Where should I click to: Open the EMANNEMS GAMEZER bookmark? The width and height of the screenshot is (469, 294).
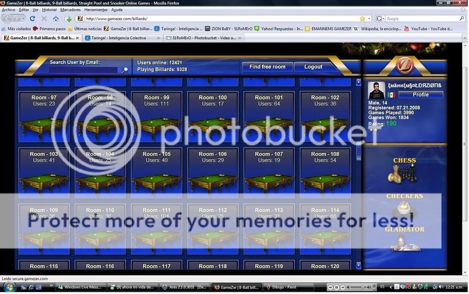pos(328,29)
